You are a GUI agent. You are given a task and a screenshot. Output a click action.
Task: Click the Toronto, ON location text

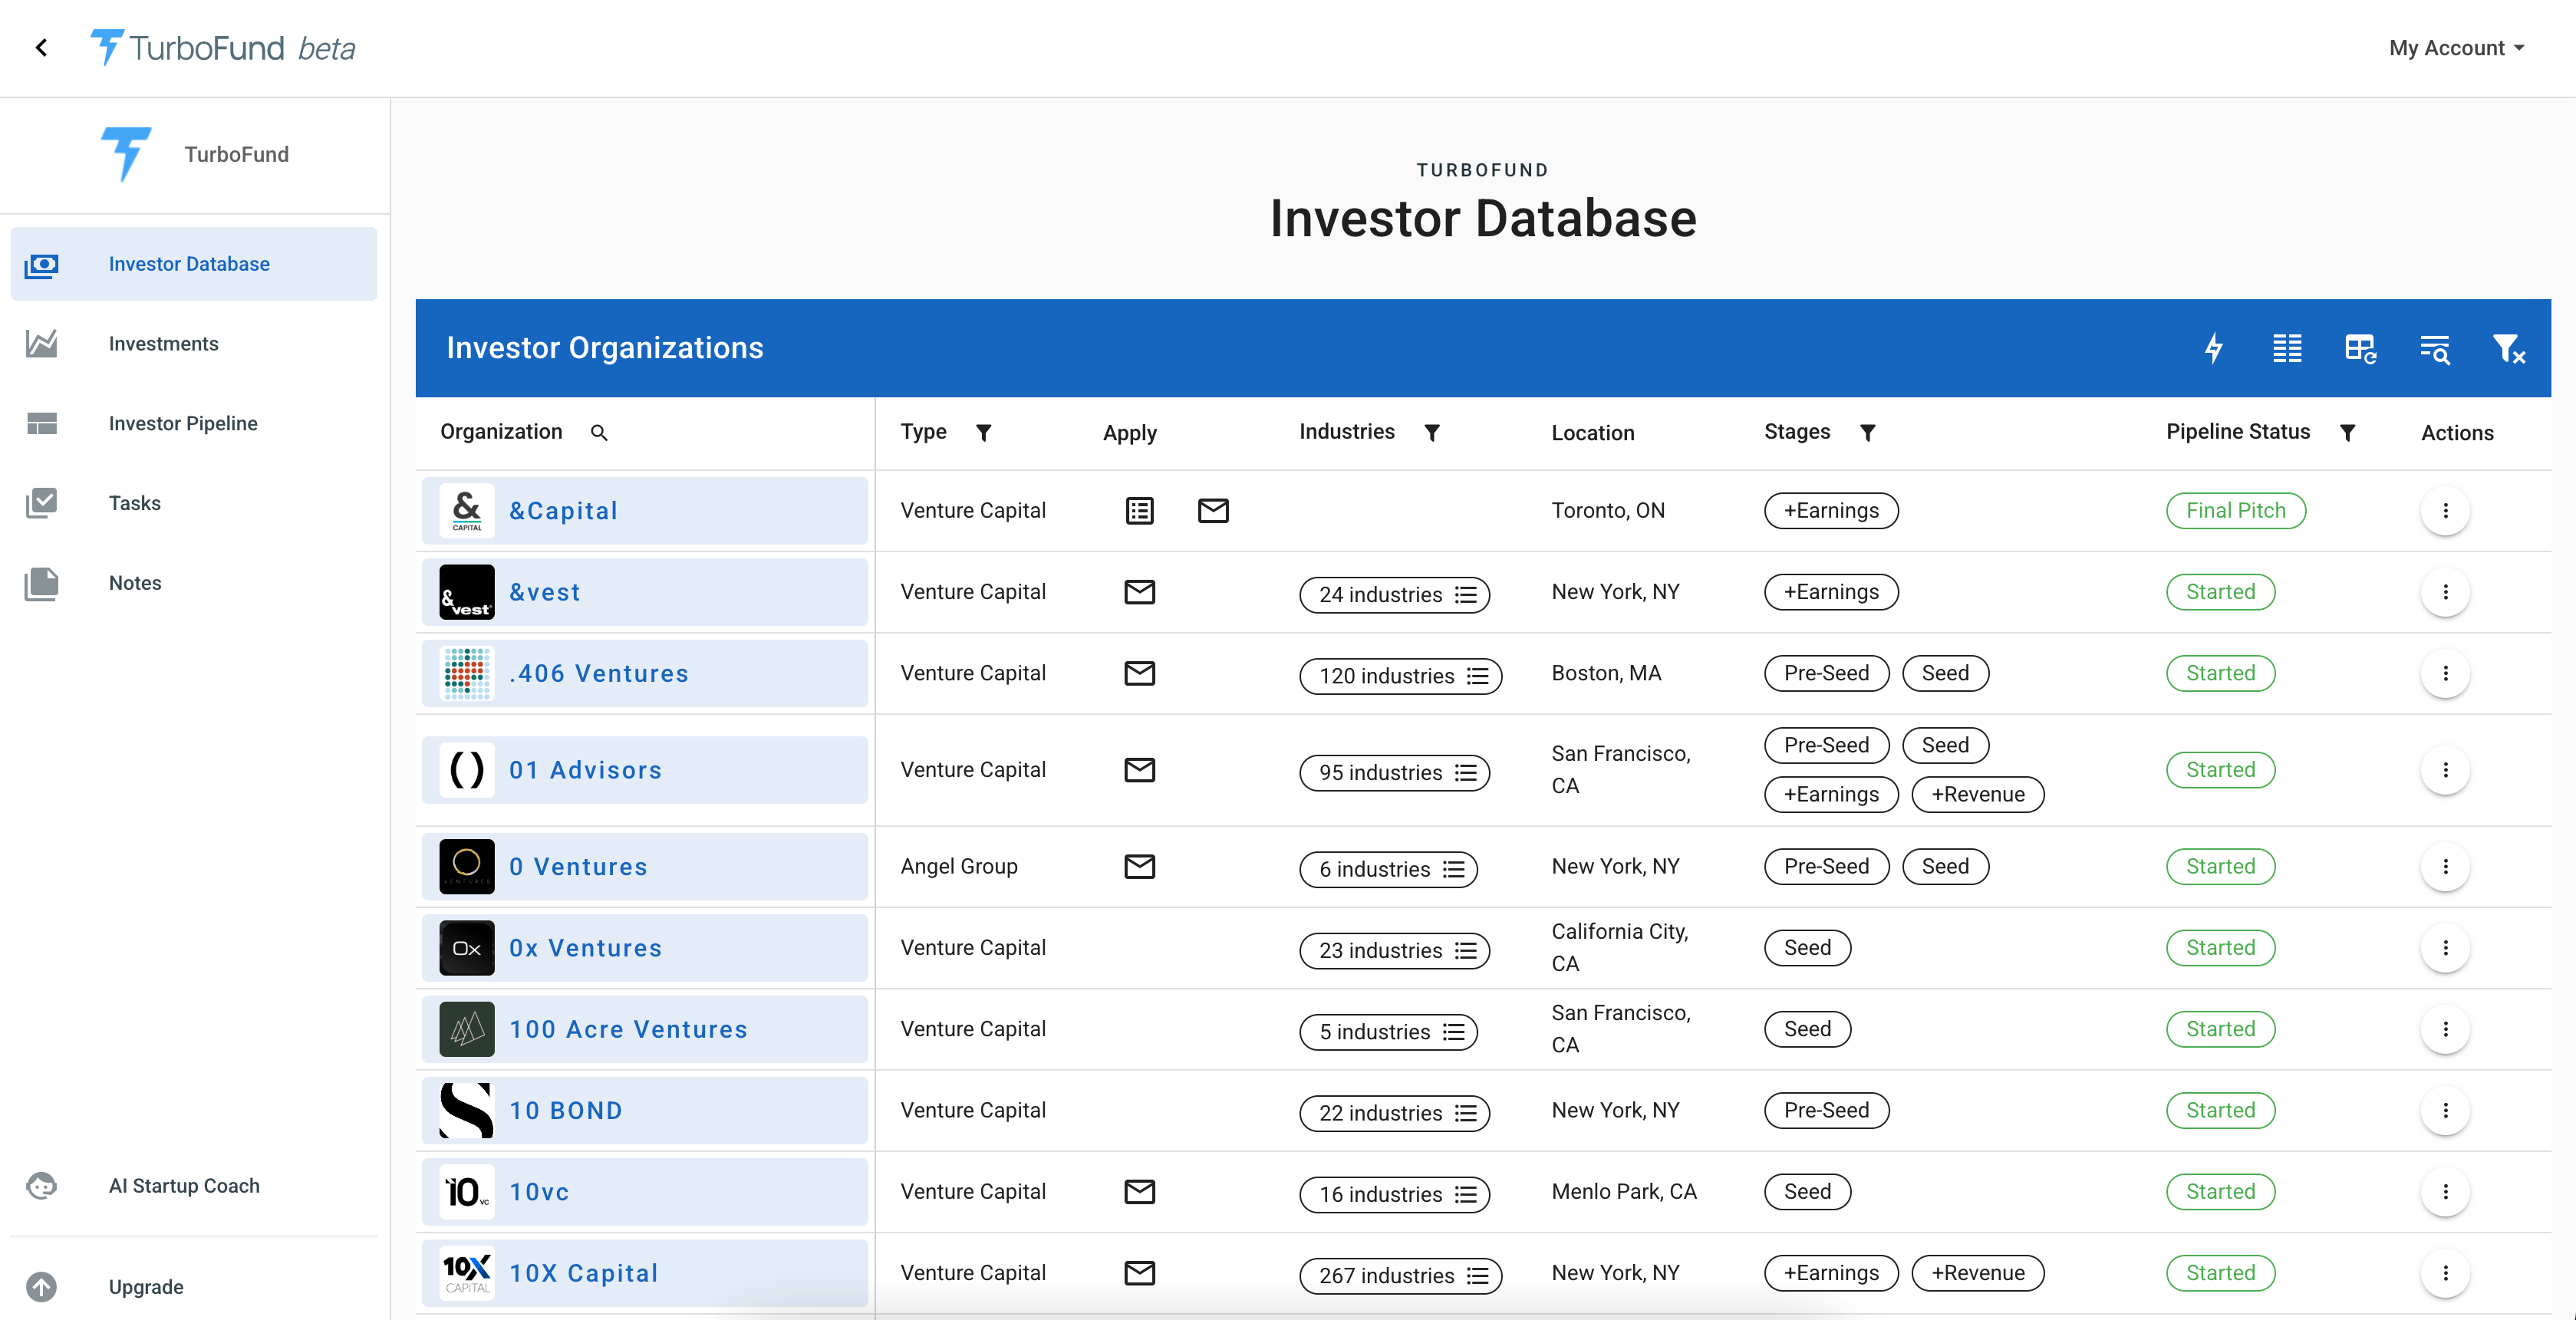click(x=1608, y=511)
